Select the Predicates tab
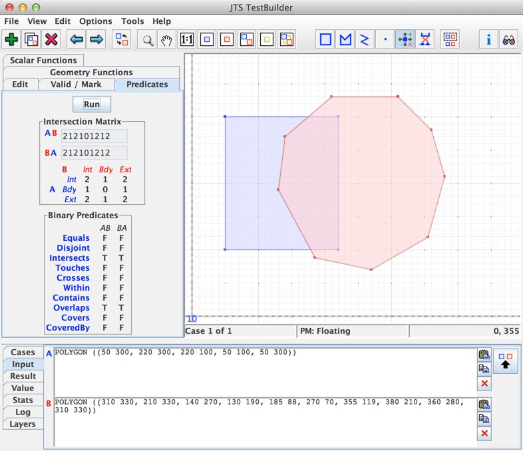Image resolution: width=523 pixels, height=451 pixels. click(x=147, y=84)
